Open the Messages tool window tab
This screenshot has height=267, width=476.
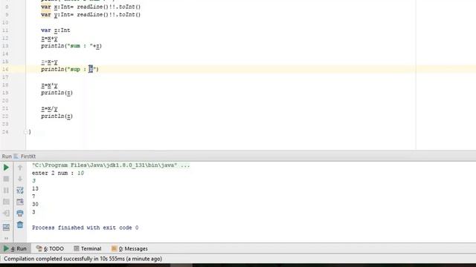coord(129,248)
